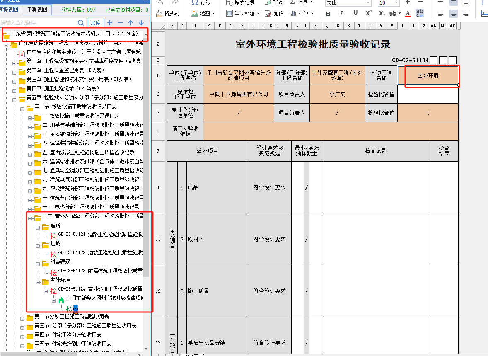The image size is (488, 356).
Task: Expand 第三章 施工管理和技术文件 node
Action: click(14, 82)
